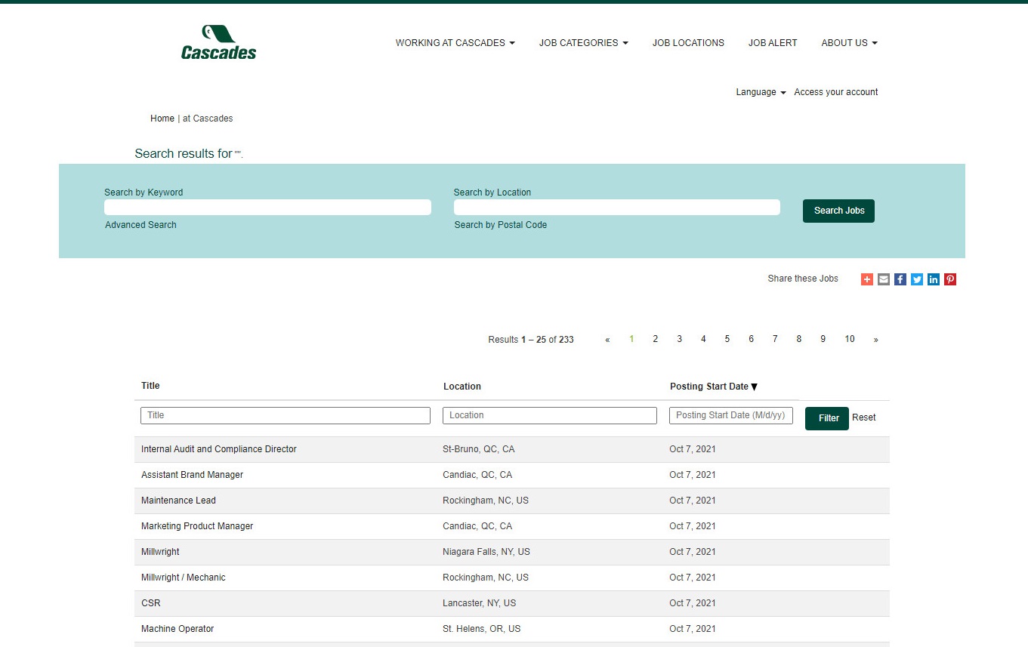
Task: Share jobs via the red plus icon
Action: [x=867, y=279]
